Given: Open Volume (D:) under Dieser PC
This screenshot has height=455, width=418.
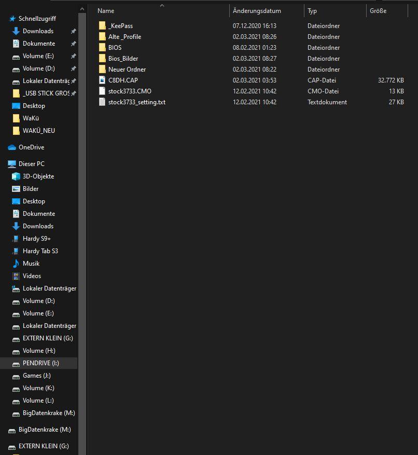Looking at the screenshot, I should 39,301.
